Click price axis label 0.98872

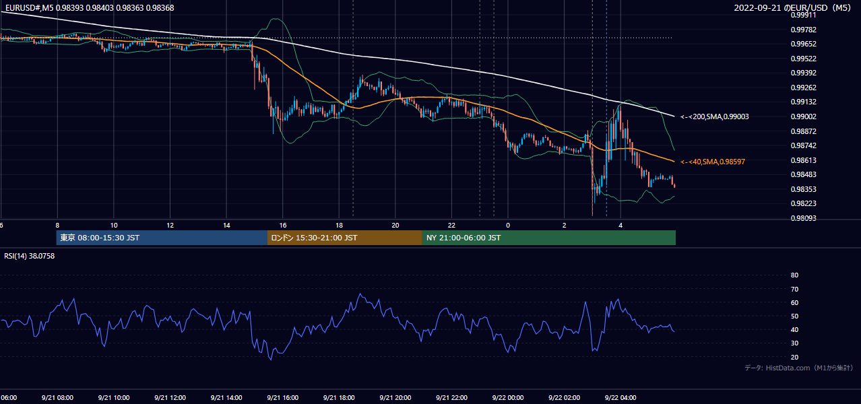click(803, 131)
